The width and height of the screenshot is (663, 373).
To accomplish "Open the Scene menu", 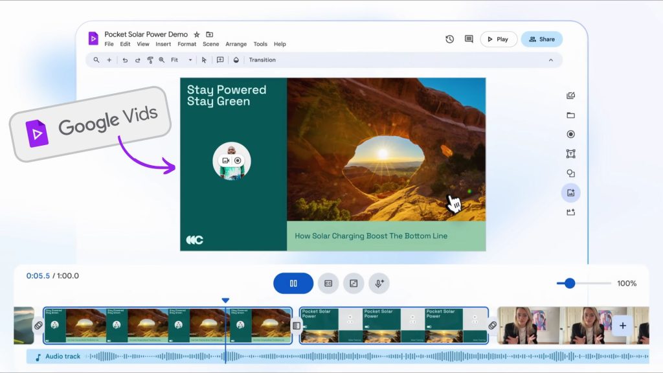I will pos(210,45).
